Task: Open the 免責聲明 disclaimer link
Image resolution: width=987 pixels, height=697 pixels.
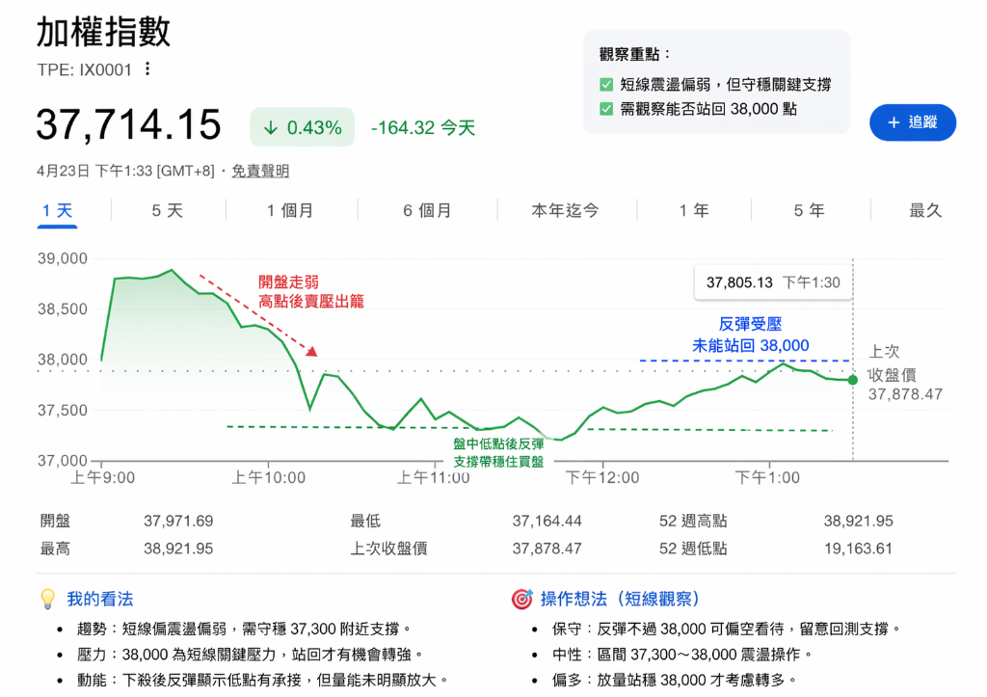Action: click(260, 171)
